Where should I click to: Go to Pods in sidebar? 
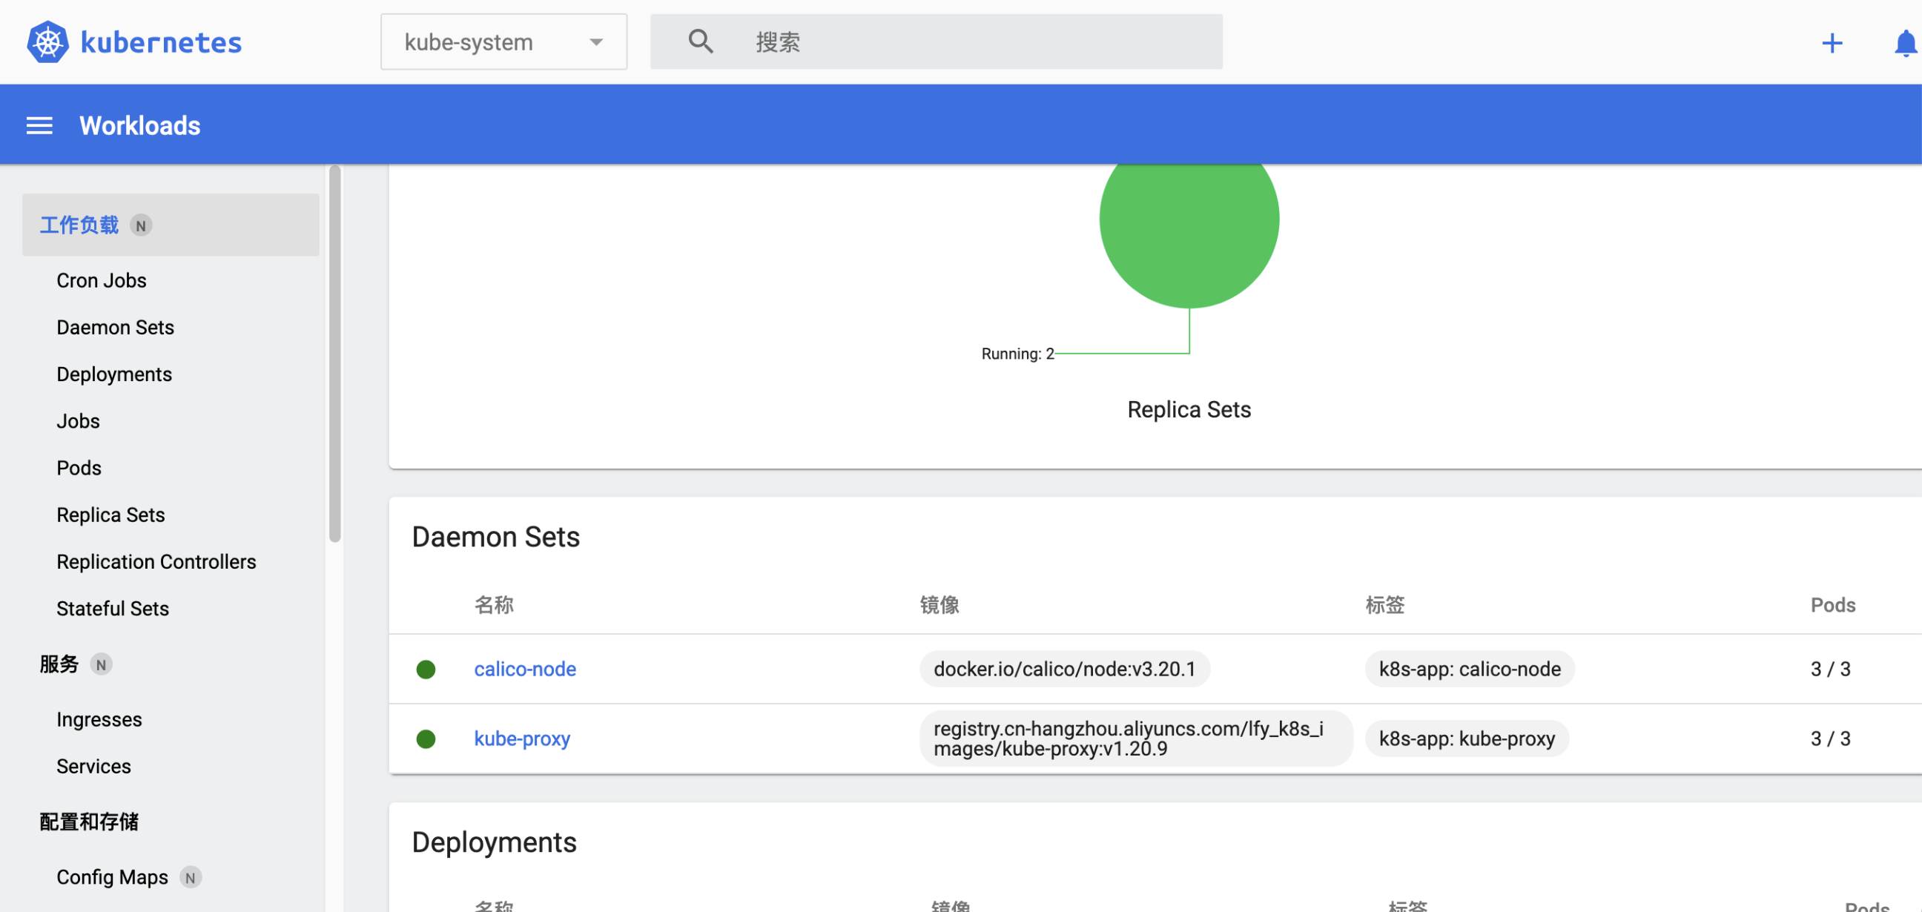coord(79,468)
